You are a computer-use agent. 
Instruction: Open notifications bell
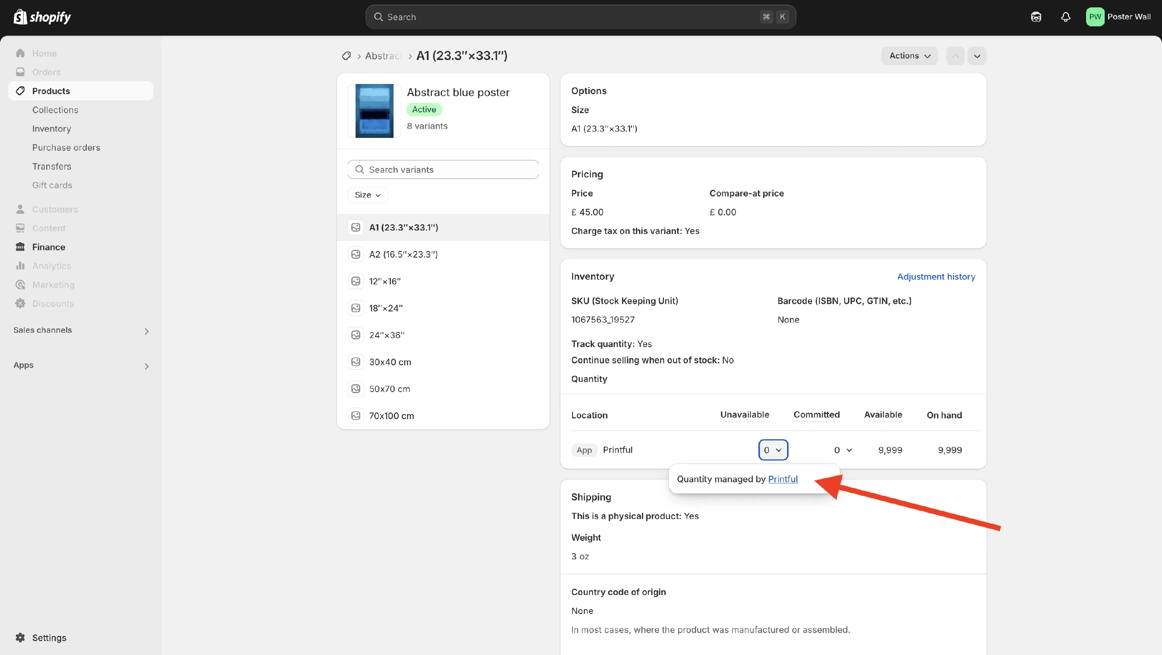1066,17
